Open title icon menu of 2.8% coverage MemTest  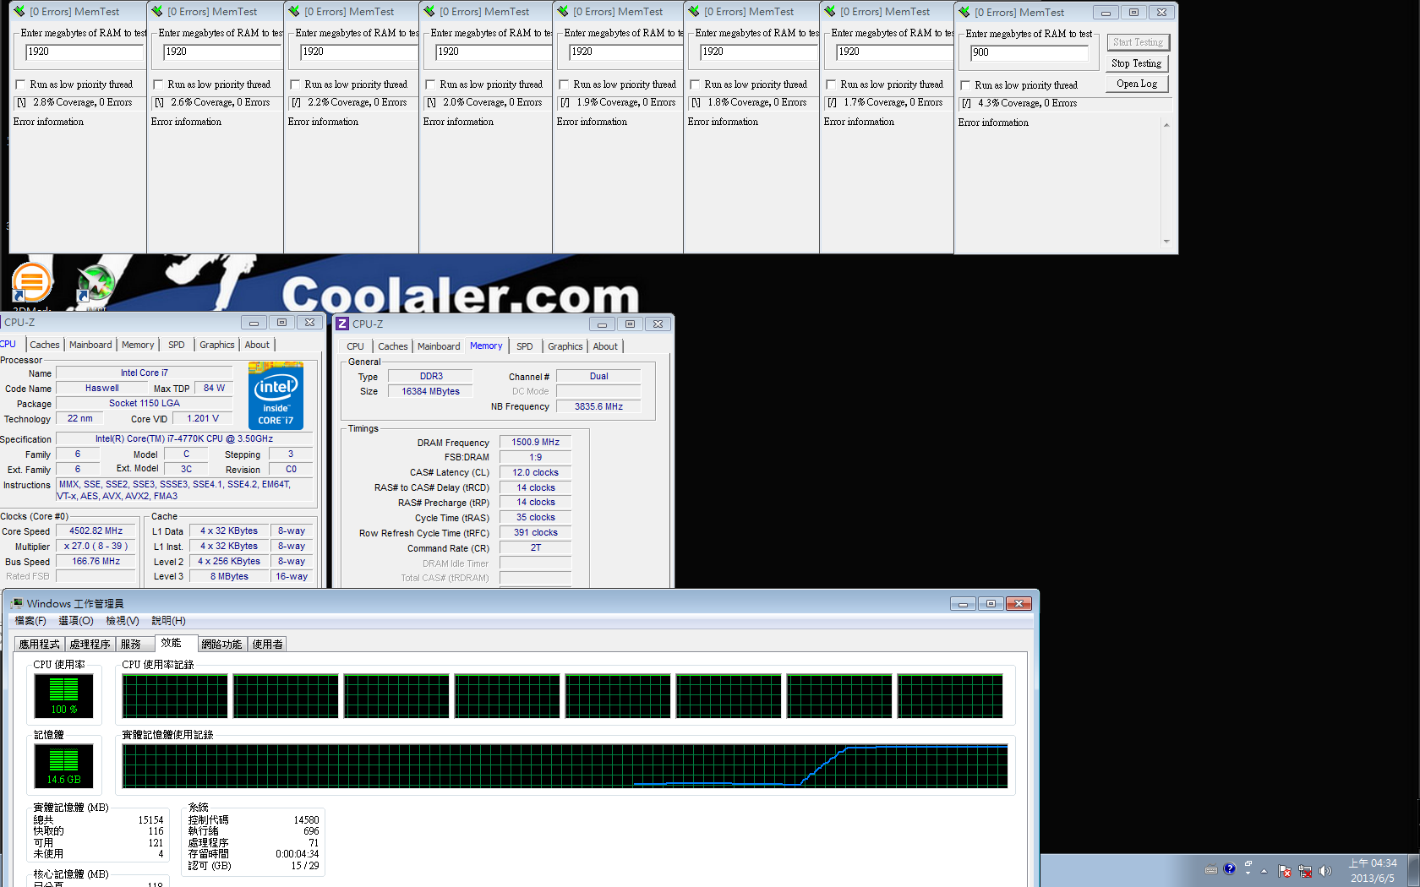click(19, 12)
